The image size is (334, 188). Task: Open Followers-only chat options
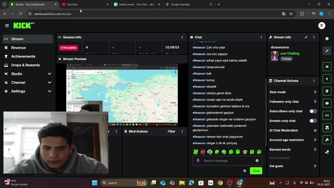tap(293, 102)
